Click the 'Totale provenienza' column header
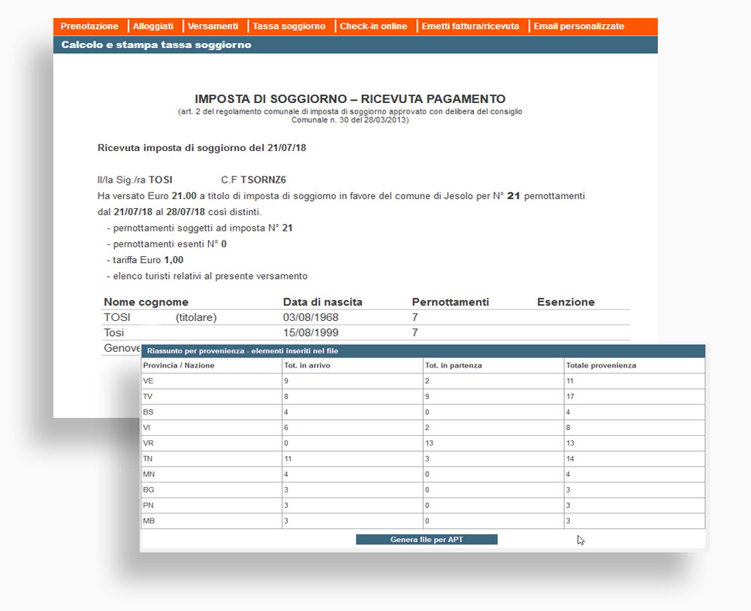Image resolution: width=751 pixels, height=611 pixels. tap(601, 366)
